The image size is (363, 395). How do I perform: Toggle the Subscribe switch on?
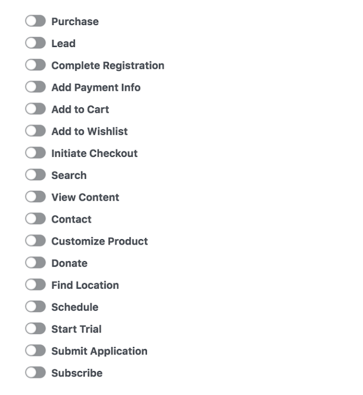point(35,373)
